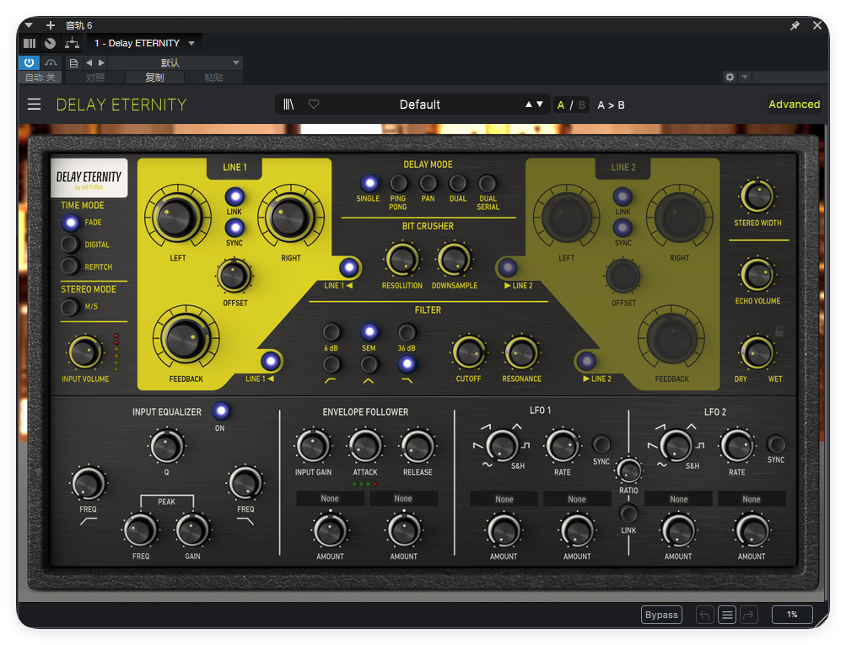The height and width of the screenshot is (645, 846).
Task: Select the low-pass filter shape button
Action: (x=407, y=364)
